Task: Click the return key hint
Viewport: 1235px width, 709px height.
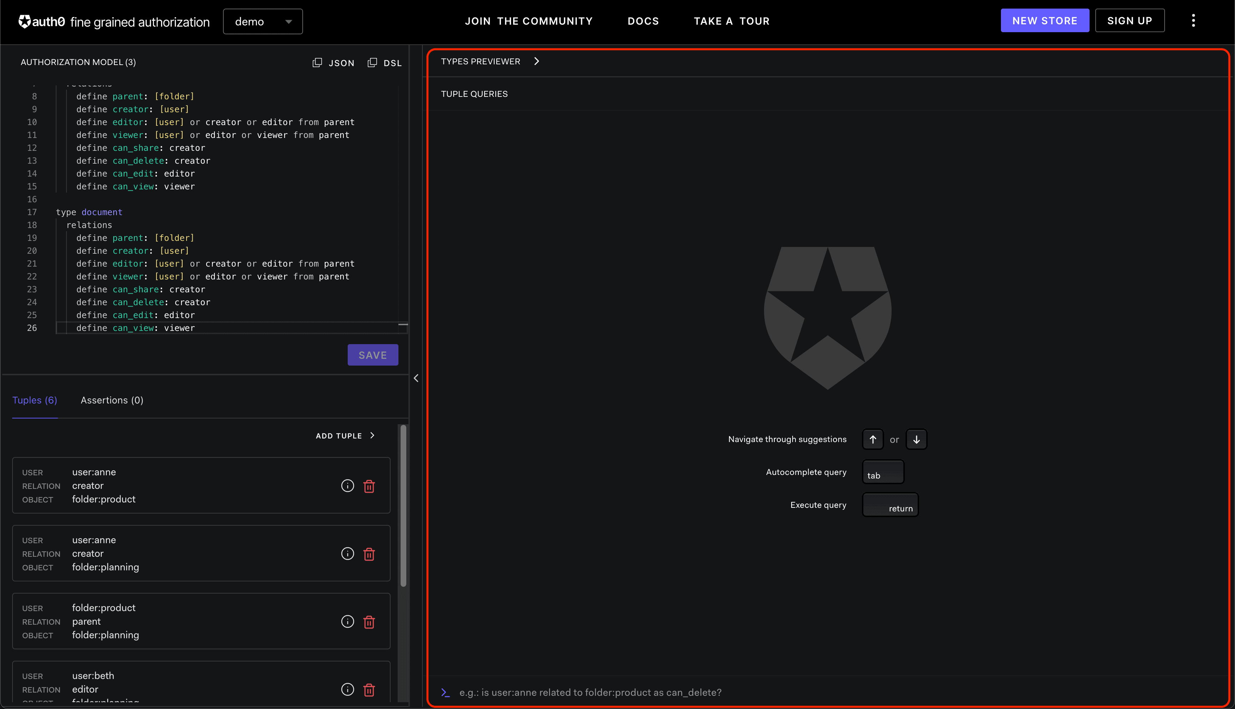Action: pyautogui.click(x=891, y=505)
